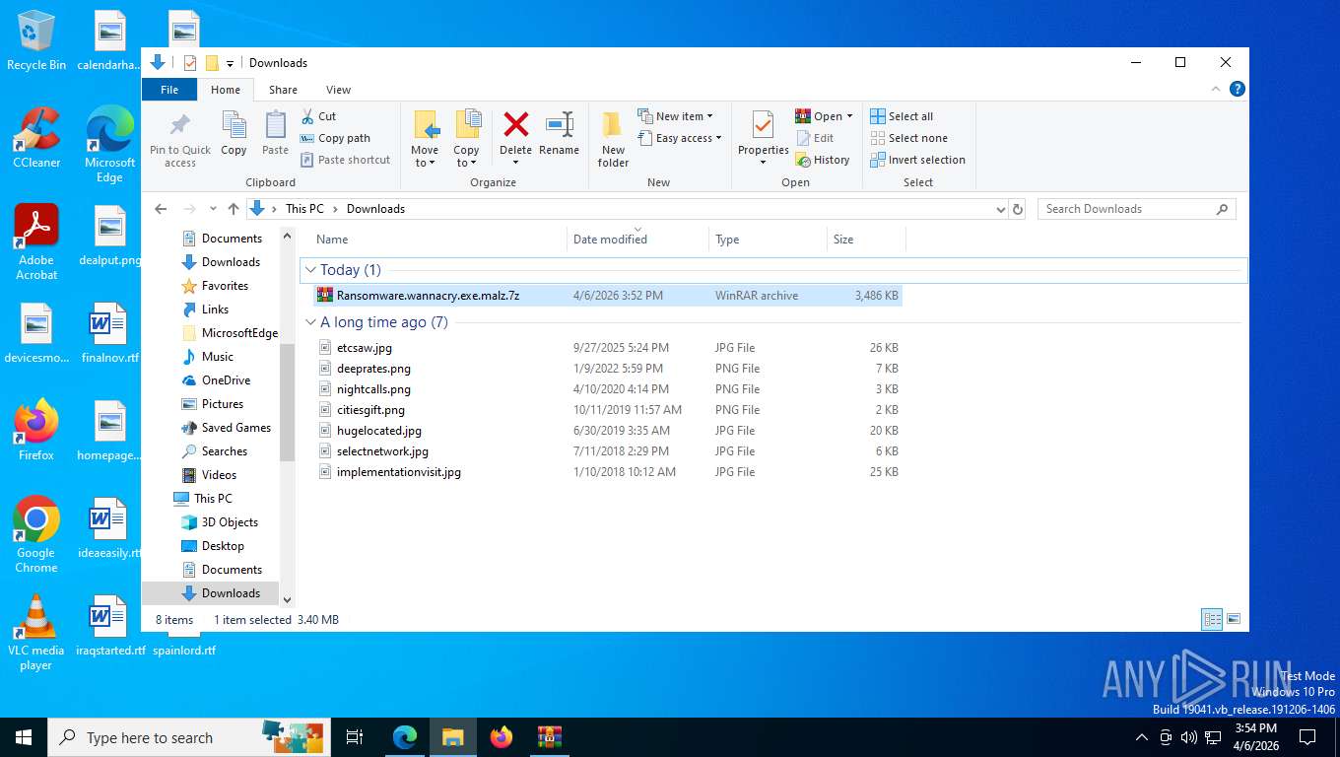Click Select none in the ribbon
Screen dimensions: 1340x757
click(908, 138)
